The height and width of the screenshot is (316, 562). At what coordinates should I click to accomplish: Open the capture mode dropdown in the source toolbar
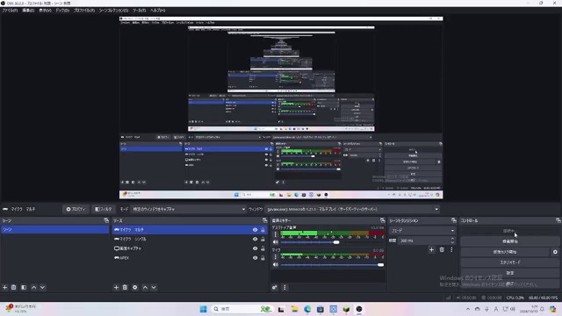coord(188,209)
